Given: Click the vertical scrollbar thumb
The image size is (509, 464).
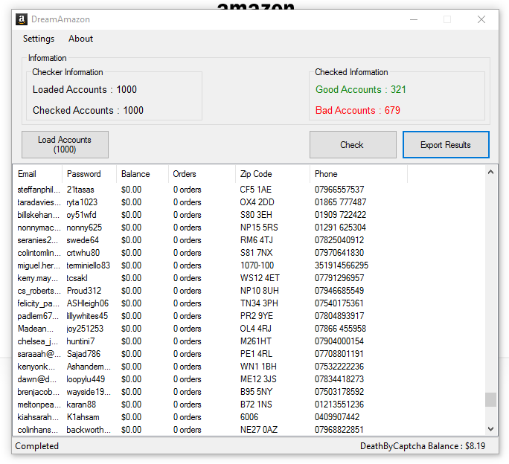Looking at the screenshot, I should click(491, 399).
